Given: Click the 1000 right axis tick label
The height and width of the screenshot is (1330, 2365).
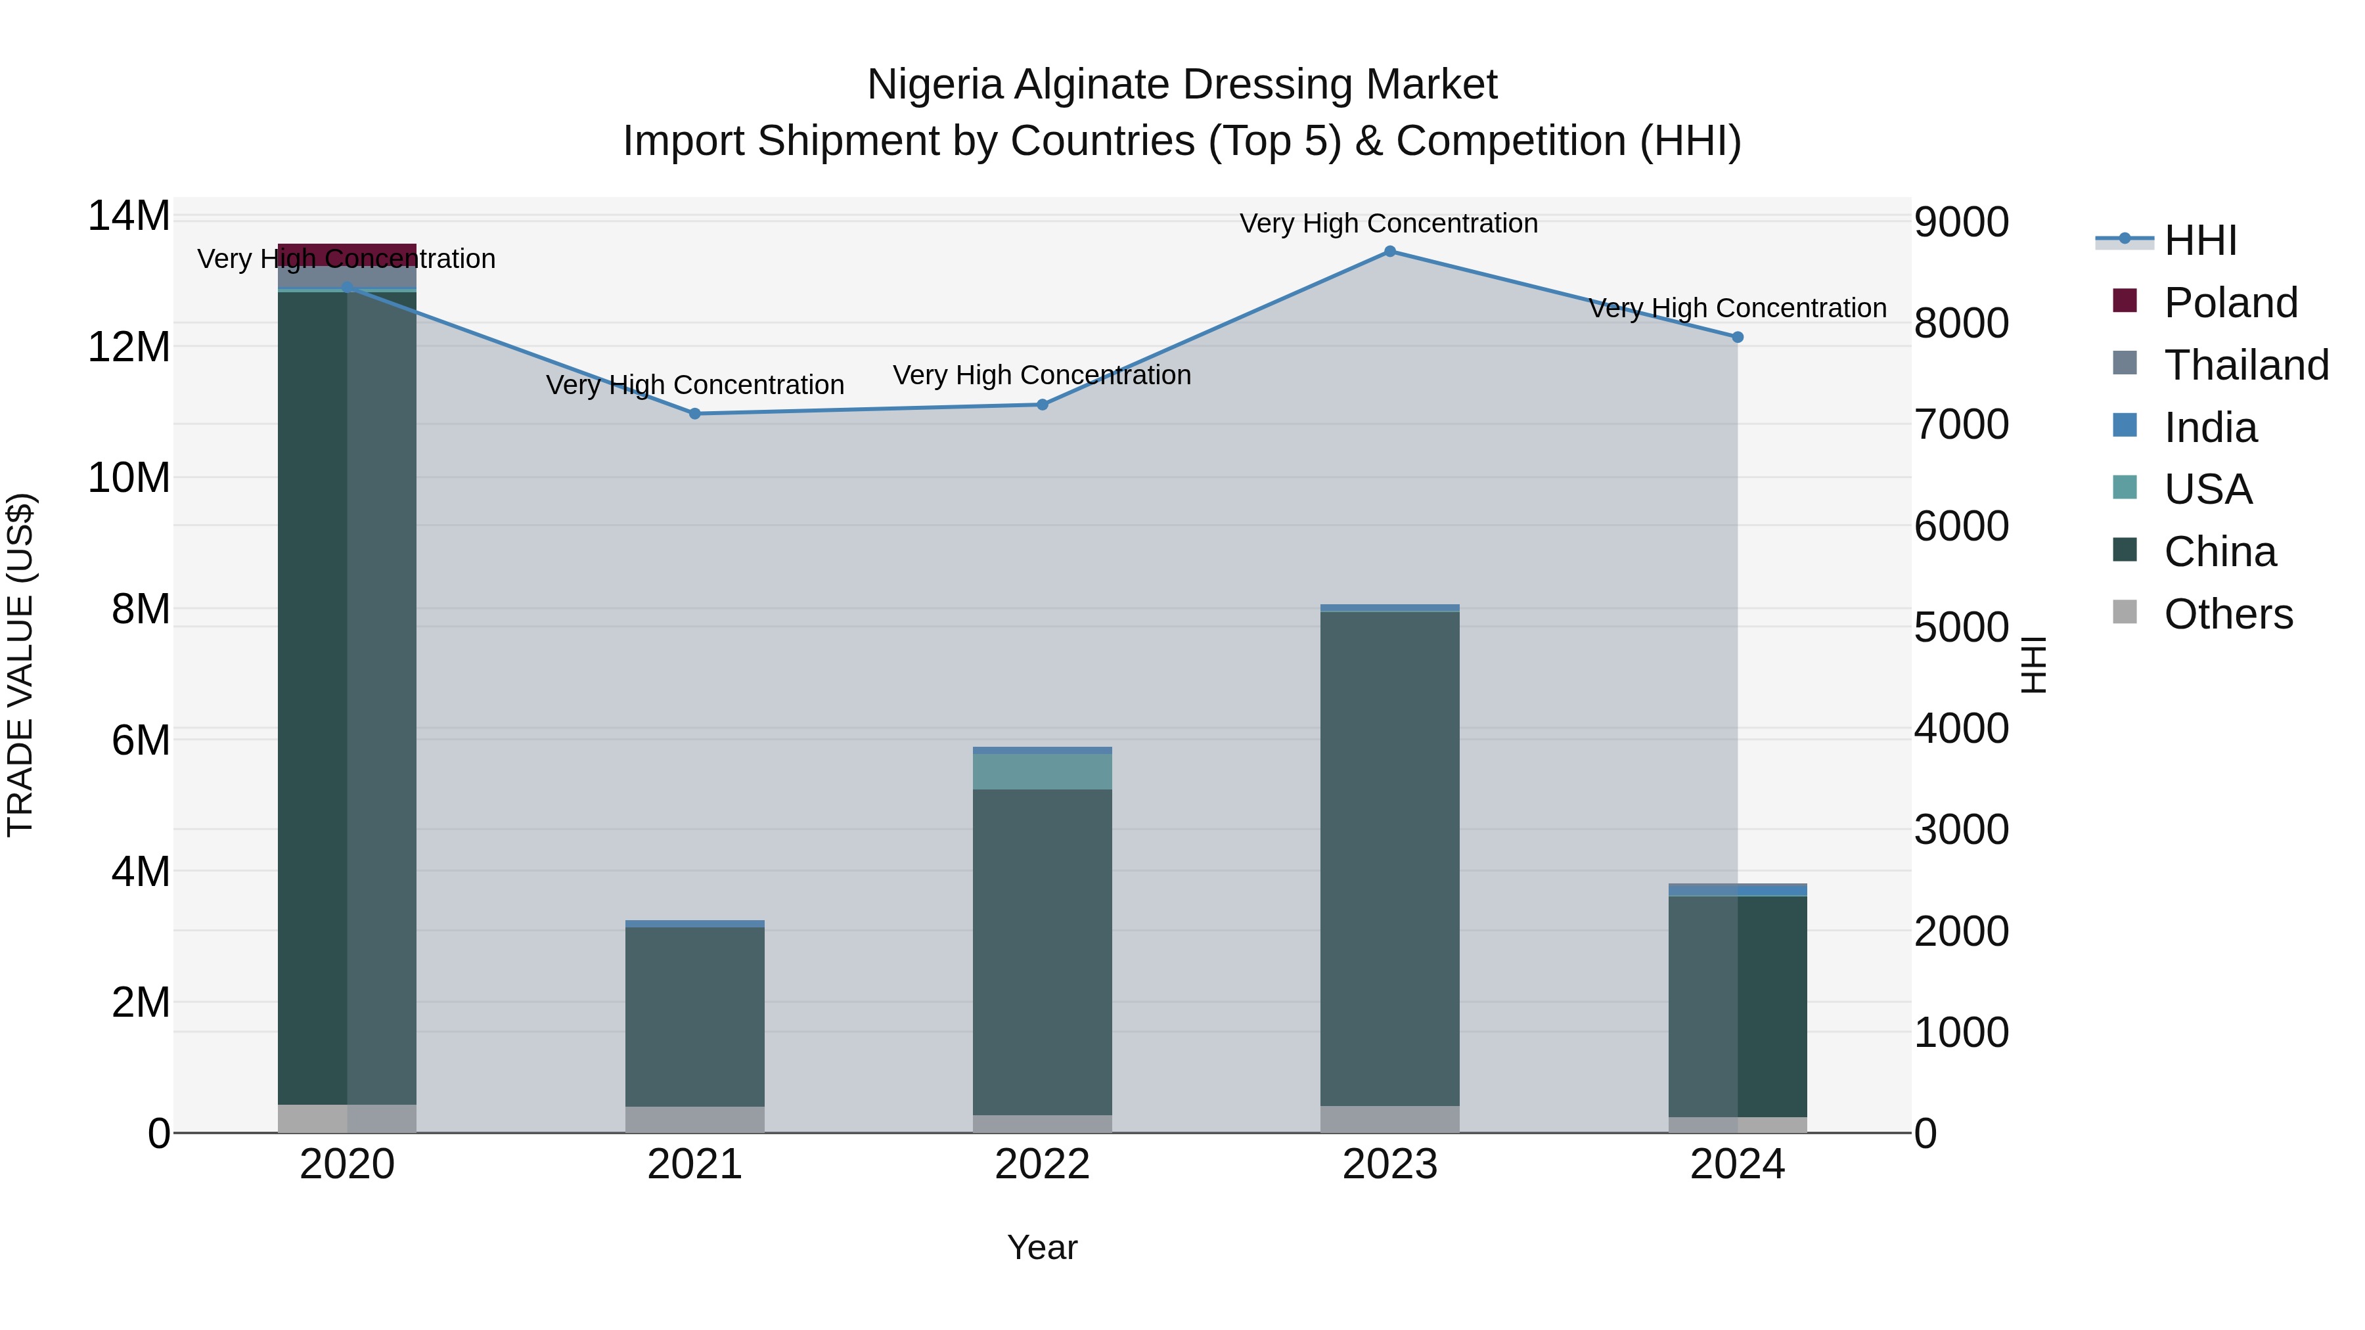Looking at the screenshot, I should pos(1962,1032).
